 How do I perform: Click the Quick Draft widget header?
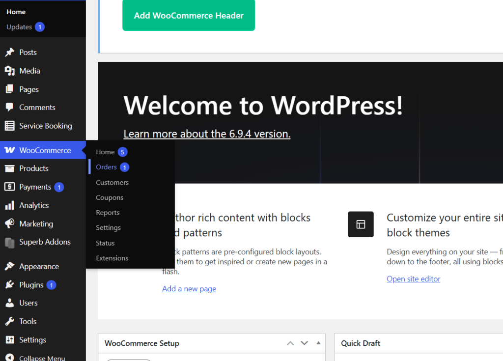[x=419, y=343]
